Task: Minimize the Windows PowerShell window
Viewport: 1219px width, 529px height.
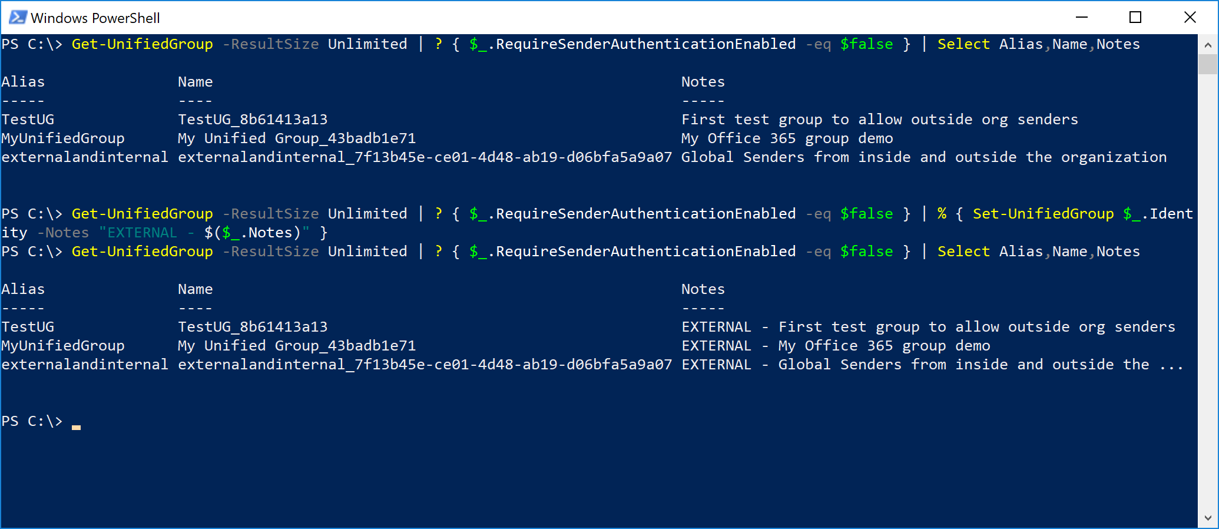Action: pos(1082,18)
